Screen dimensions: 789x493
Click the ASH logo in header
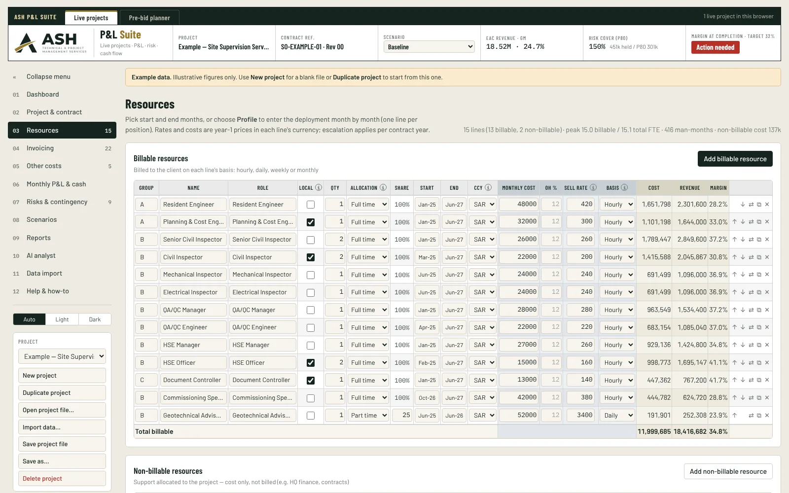(51, 43)
